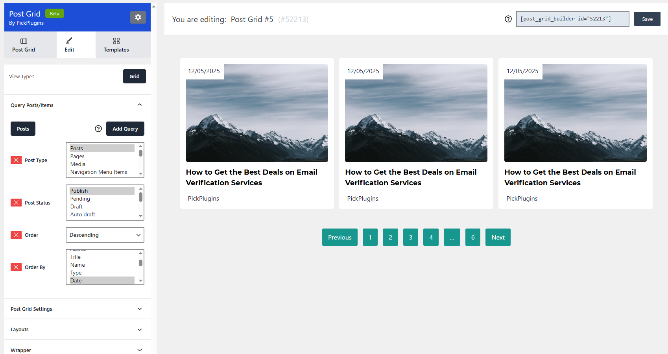This screenshot has height=354, width=668.
Task: Click the shortcode input field
Action: 572,19
